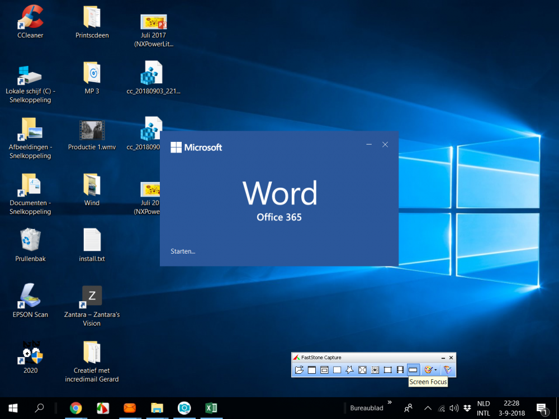This screenshot has height=419, width=559.
Task: Switch NLD INTL keyboard language indicator
Action: coord(484,408)
